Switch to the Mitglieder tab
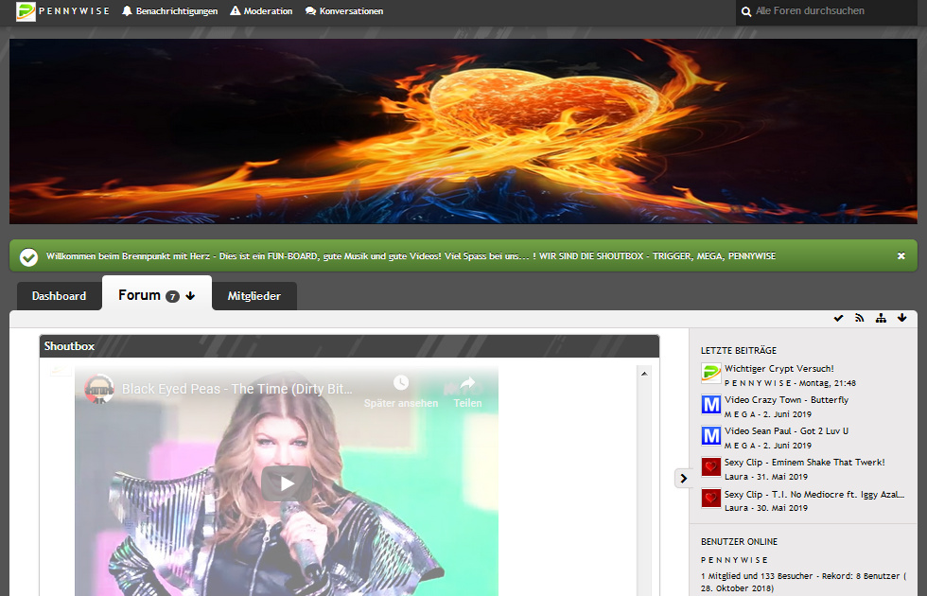 coord(254,296)
